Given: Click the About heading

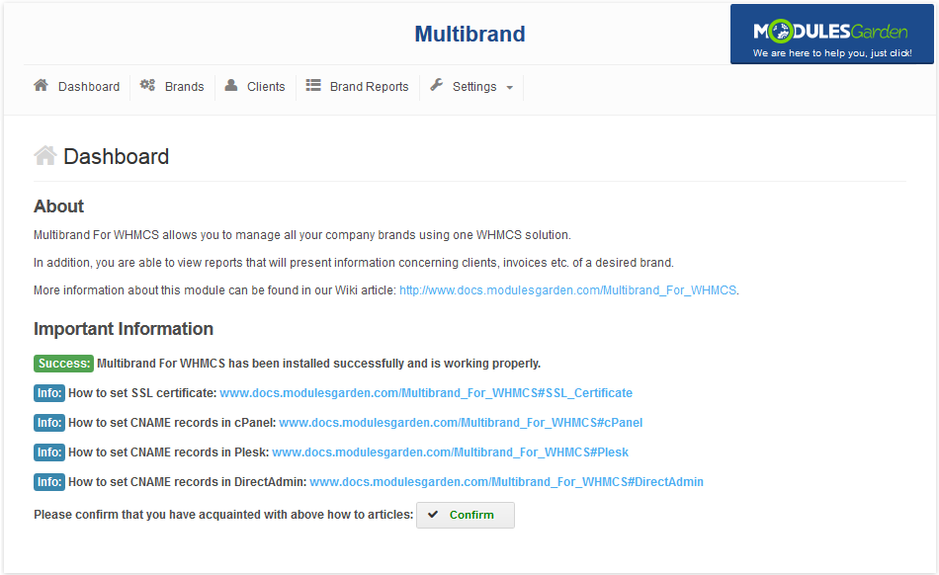Looking at the screenshot, I should [x=58, y=206].
